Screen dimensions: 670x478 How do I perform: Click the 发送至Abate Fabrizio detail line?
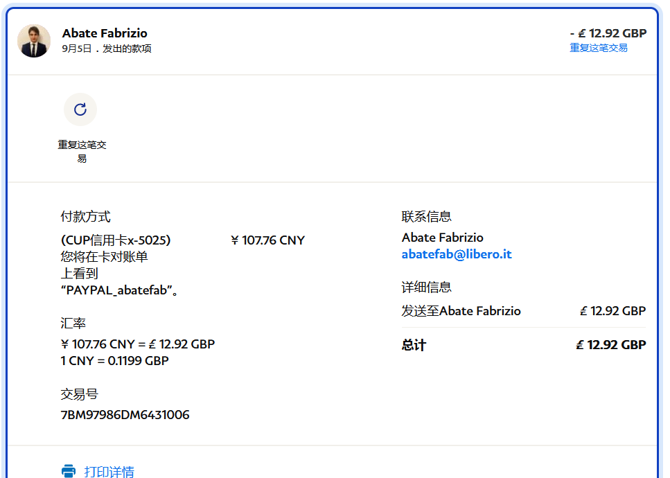point(461,311)
